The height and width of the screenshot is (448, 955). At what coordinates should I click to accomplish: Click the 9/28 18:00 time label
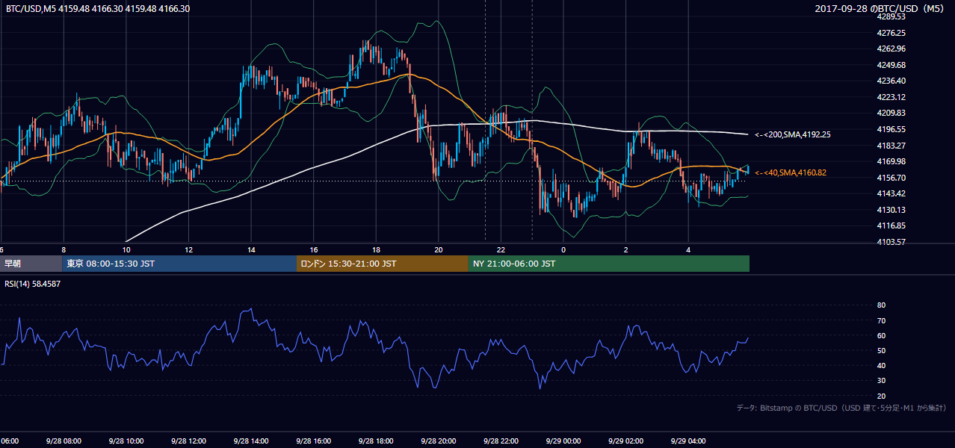pos(376,441)
